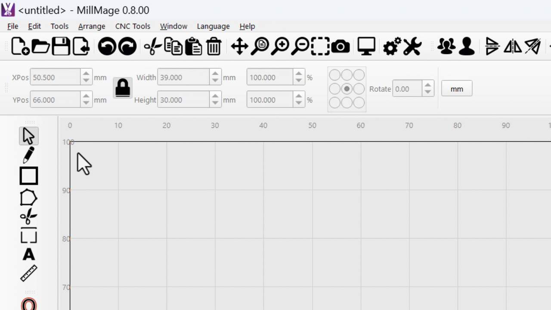Toggle the aspect ratio lock
This screenshot has width=551, height=310.
pos(123,88)
